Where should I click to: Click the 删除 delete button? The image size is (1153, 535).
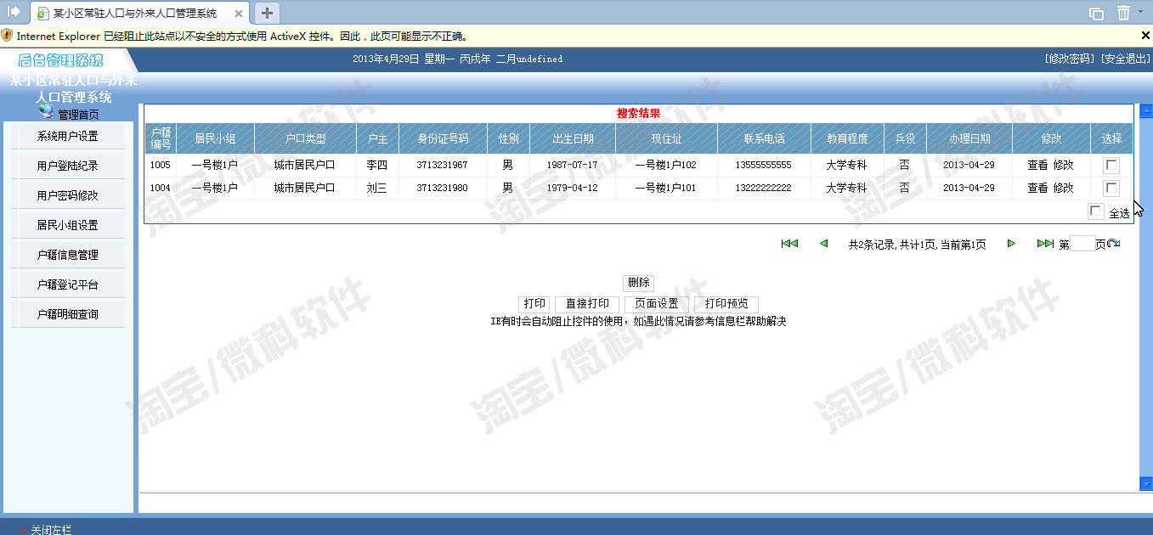pos(639,283)
